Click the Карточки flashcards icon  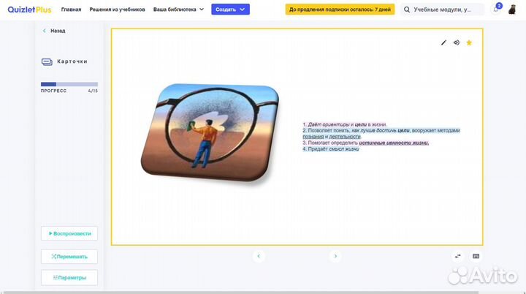pos(47,62)
